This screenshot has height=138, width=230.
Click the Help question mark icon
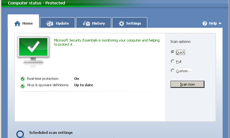(x=205, y=23)
